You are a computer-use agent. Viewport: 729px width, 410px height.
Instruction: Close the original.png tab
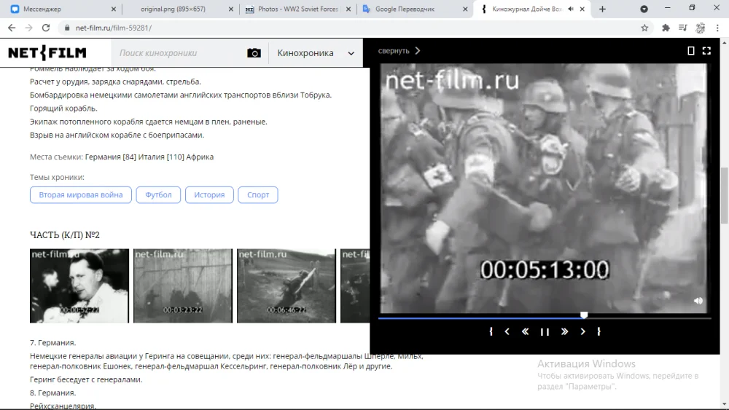click(x=231, y=9)
